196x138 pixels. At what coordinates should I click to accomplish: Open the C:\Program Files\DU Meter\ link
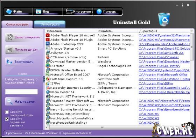[x=159, y=66]
